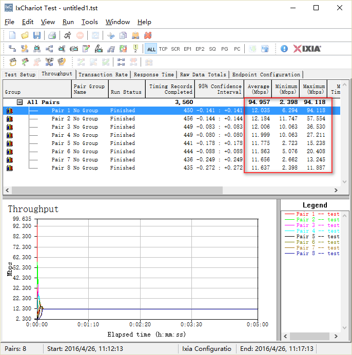
Task: Click checkered flag with phone icon
Action: coord(62,62)
